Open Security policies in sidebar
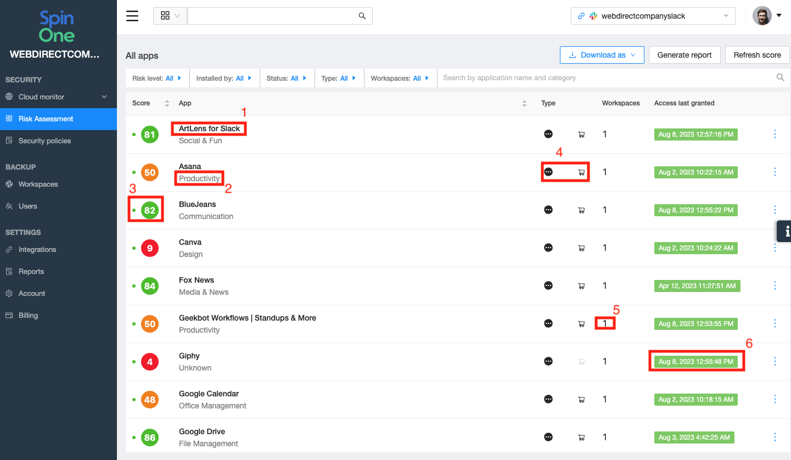The image size is (791, 460). coord(44,141)
